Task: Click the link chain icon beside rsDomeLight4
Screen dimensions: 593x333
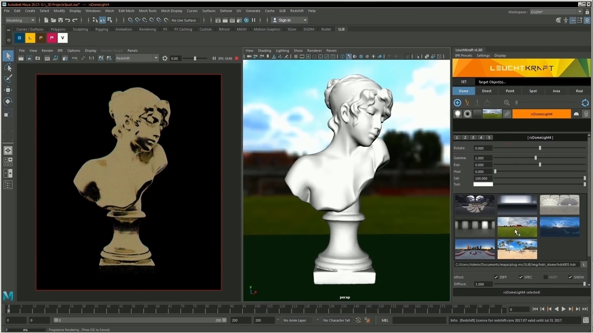Action: pyautogui.click(x=507, y=114)
